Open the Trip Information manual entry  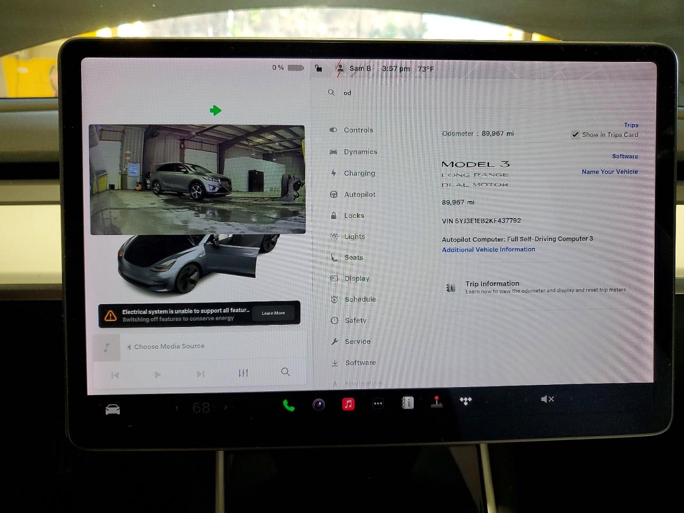536,287
